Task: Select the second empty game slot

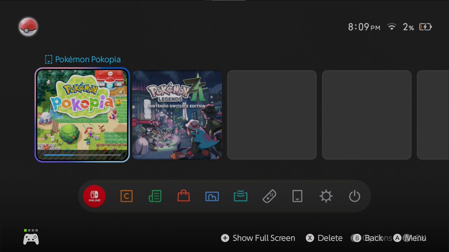Action: (x=367, y=115)
